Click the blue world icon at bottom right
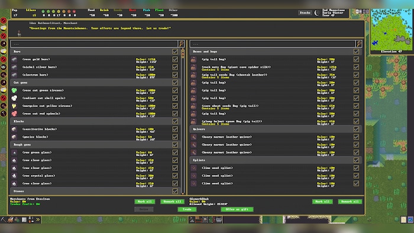 [x=410, y=219]
